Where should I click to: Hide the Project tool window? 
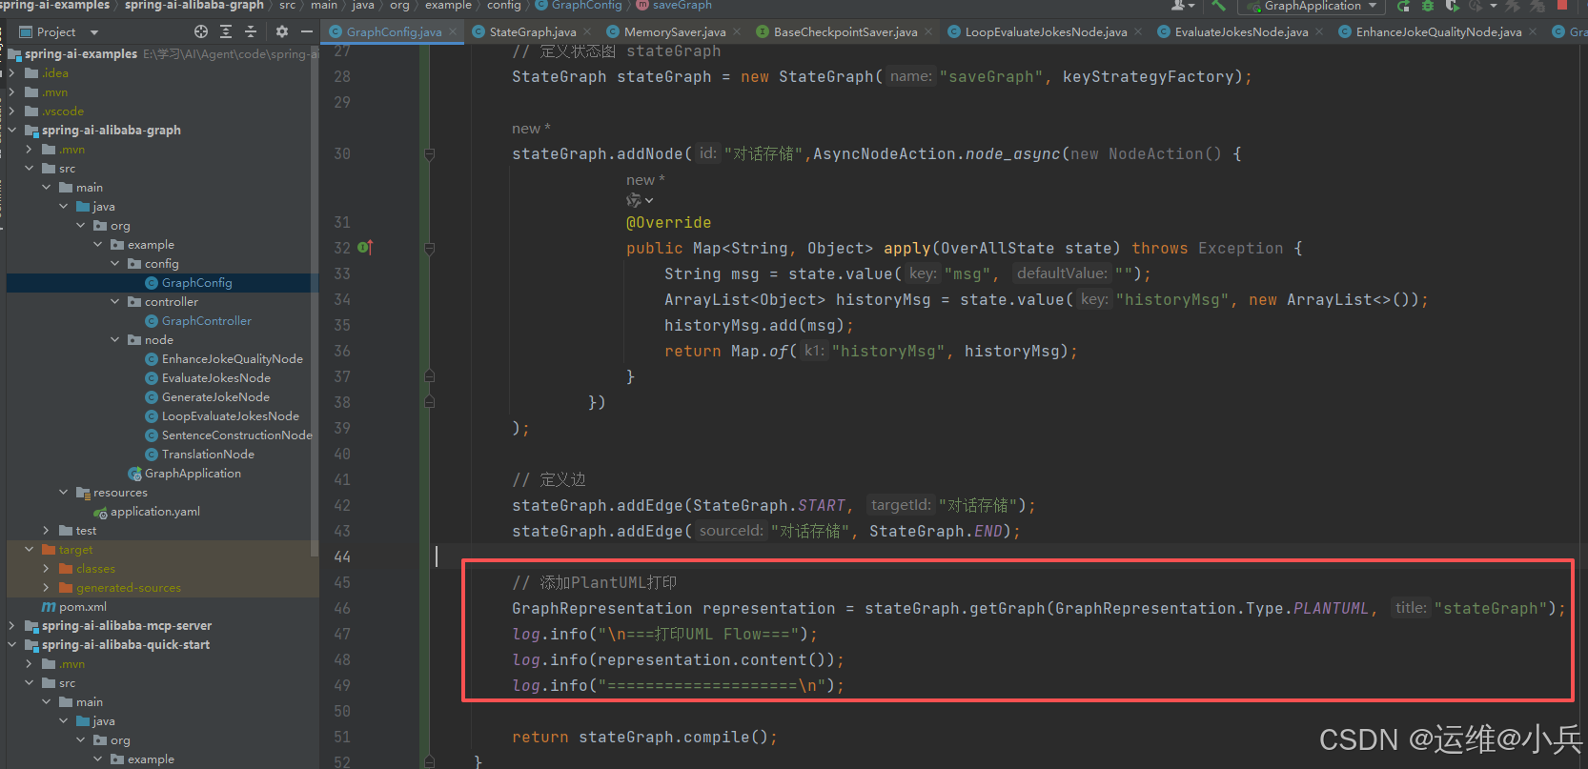307,31
